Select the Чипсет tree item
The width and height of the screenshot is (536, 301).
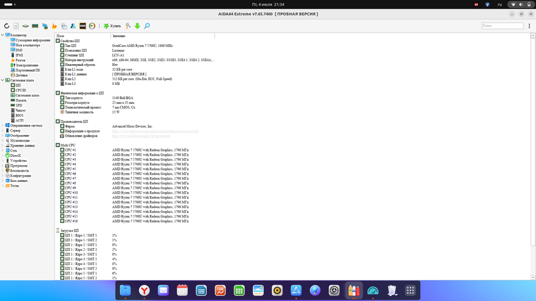20,111
